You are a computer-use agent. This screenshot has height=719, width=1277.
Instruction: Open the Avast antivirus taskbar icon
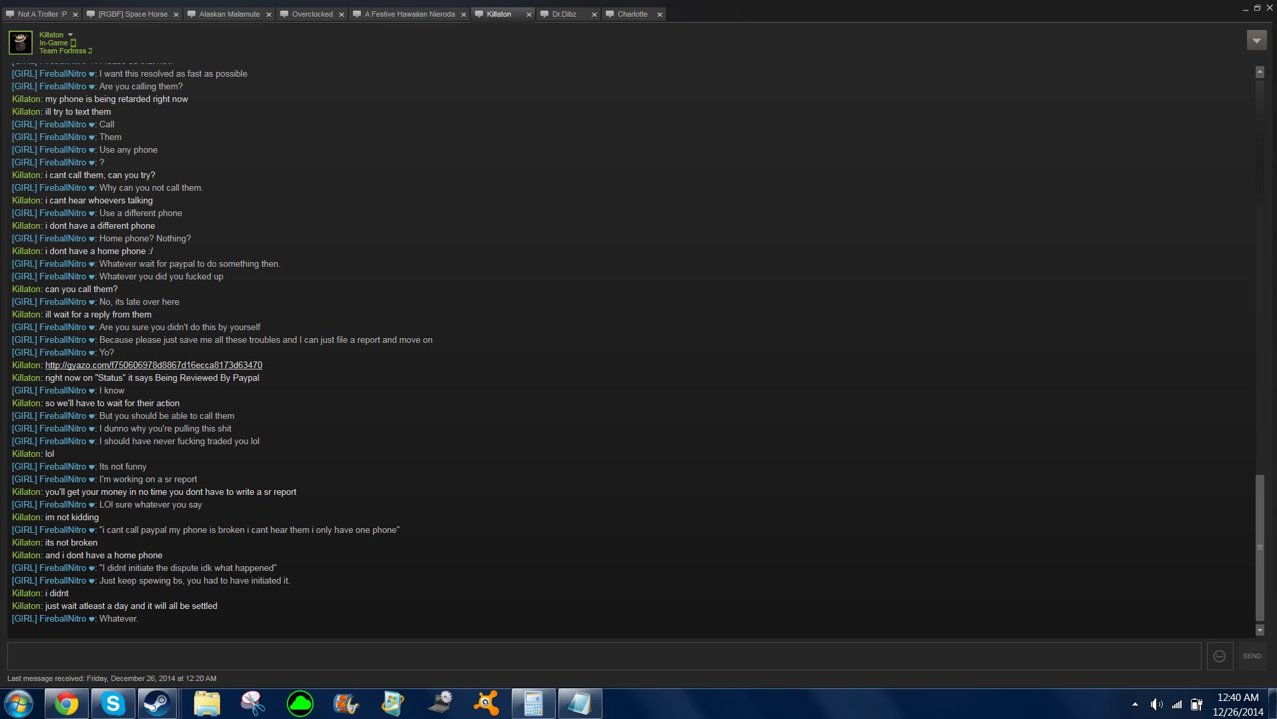[x=486, y=704]
